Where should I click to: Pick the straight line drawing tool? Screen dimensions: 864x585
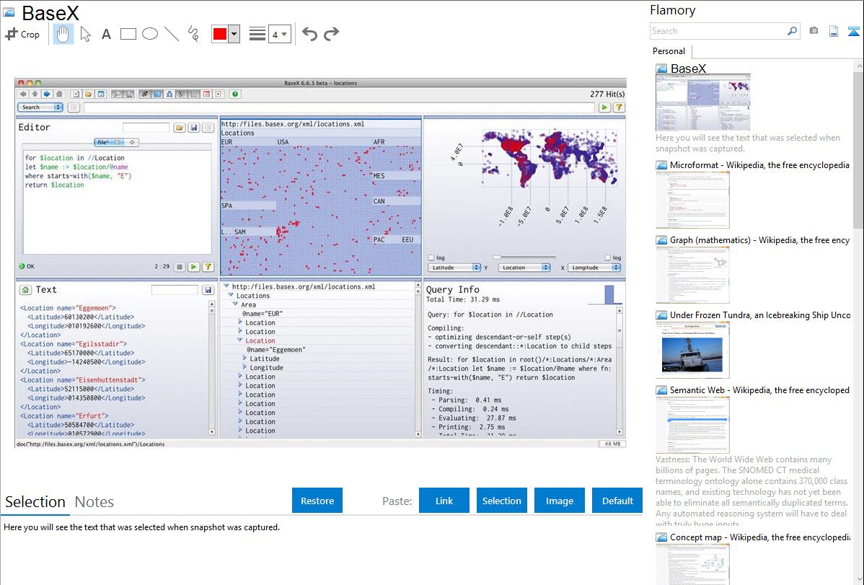[x=172, y=34]
